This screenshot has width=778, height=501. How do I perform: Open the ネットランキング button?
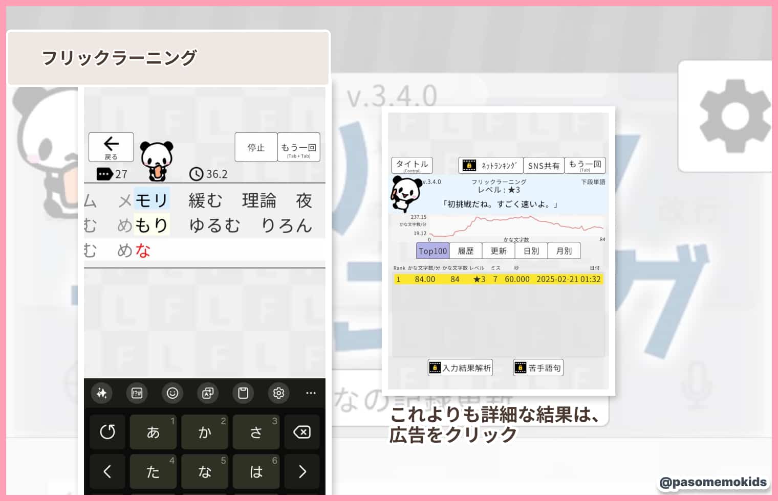click(491, 166)
